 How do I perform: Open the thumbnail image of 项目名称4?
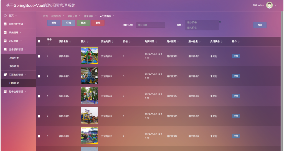tap(90, 96)
